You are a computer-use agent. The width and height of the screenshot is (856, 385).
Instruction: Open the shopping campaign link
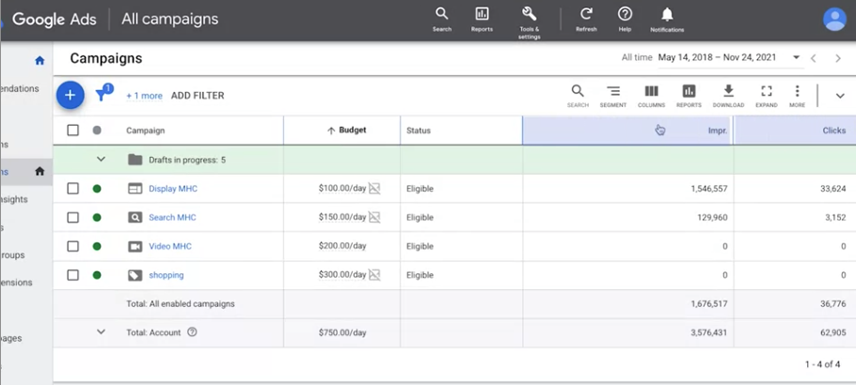(166, 275)
